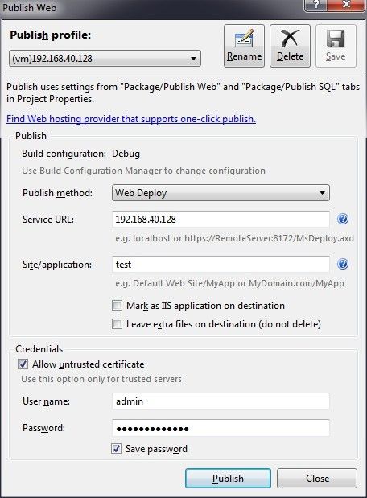Viewport: 367px width, 498px height.
Task: Expand the Publish profile dropdown
Action: coord(105,59)
